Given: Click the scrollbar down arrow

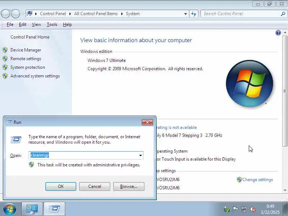Looking at the screenshot, I should pyautogui.click(x=285, y=190).
